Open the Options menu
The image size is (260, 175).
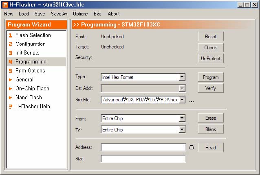pyautogui.click(x=80, y=14)
